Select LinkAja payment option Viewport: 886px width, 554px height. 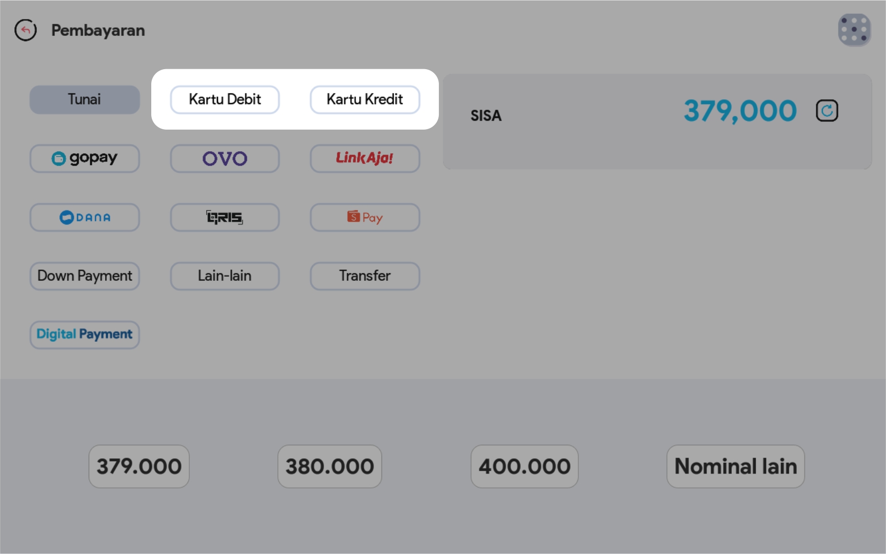pyautogui.click(x=365, y=158)
